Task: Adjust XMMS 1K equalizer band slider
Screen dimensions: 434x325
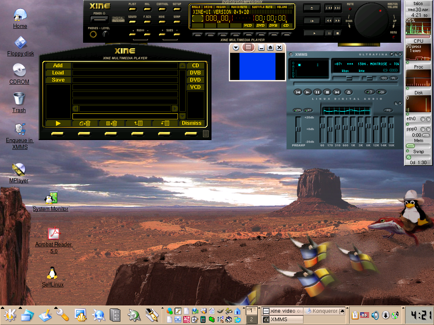Action: [x=353, y=128]
